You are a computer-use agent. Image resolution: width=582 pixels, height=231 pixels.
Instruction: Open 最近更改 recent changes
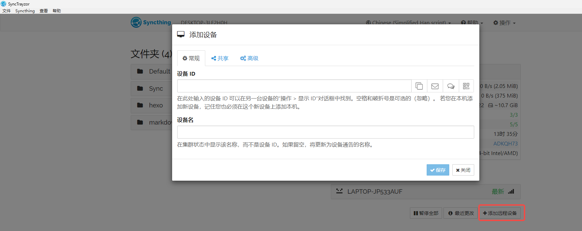click(x=461, y=213)
